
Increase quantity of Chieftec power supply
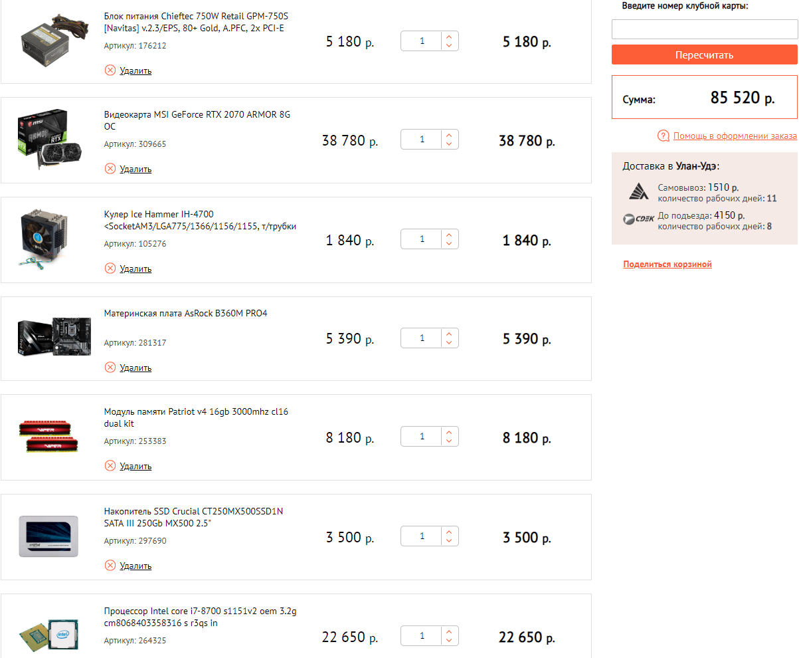pos(450,37)
